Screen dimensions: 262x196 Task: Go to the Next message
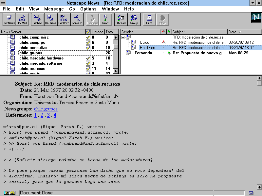point(105,20)
